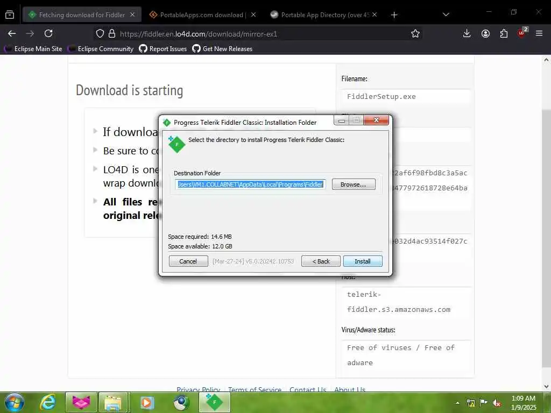Click the scrollbar up arrow
The width and height of the screenshot is (551, 413).
point(546,60)
